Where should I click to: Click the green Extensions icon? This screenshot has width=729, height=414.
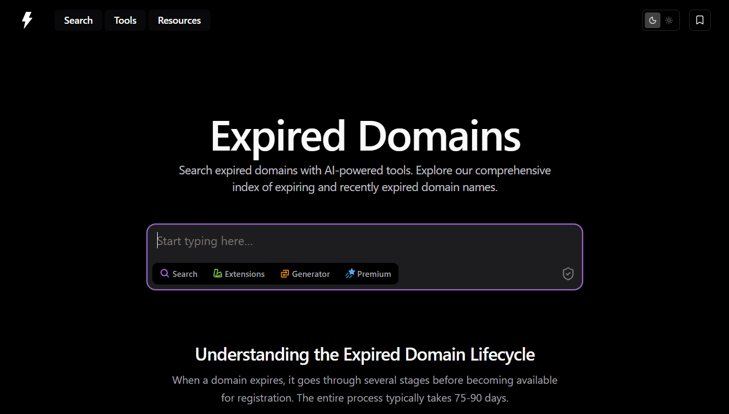217,273
